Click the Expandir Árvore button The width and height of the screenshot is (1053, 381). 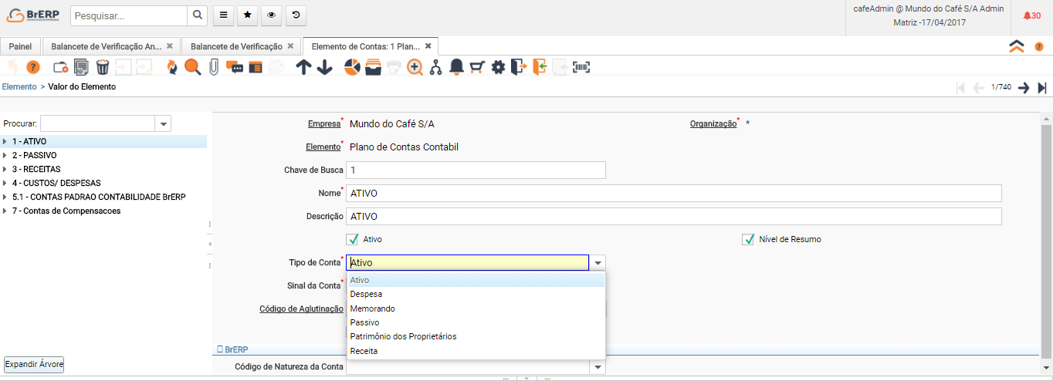click(34, 364)
